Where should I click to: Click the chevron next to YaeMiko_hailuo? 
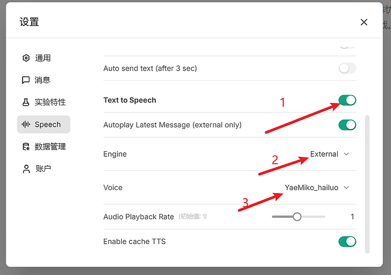(346, 187)
